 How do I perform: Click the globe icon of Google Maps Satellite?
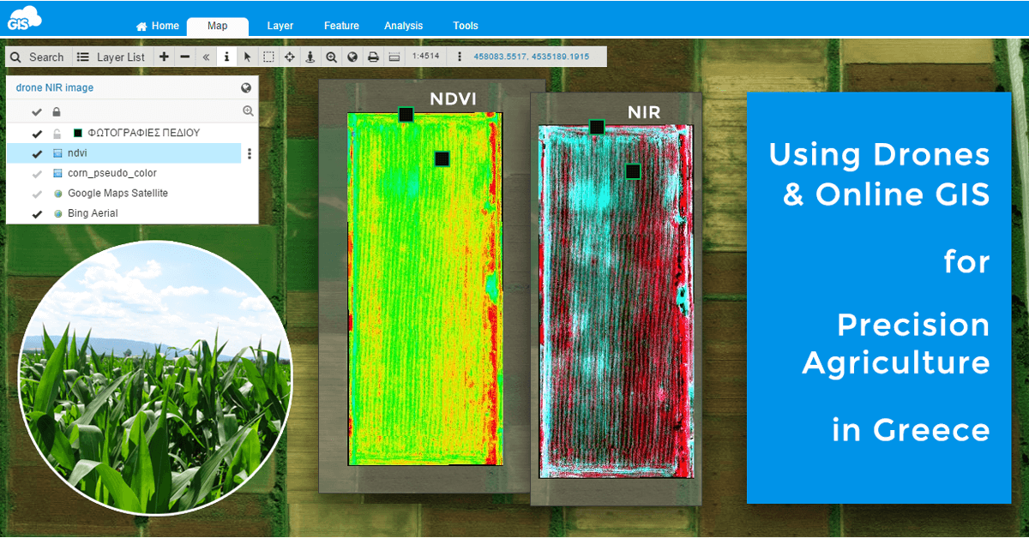coord(57,194)
